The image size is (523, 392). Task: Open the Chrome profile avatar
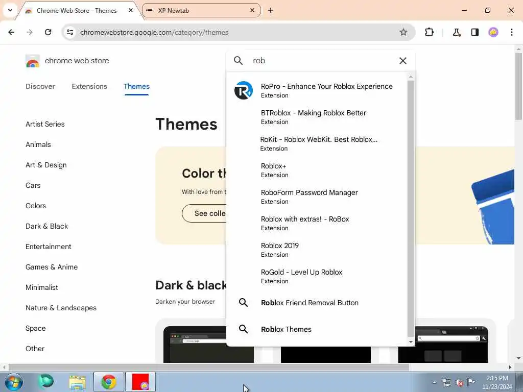(x=493, y=32)
